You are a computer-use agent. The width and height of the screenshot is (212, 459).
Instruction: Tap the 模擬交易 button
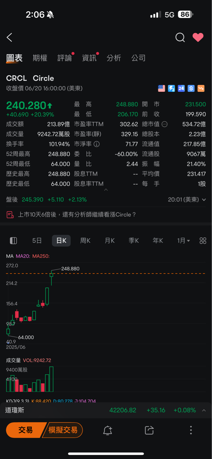coord(63,430)
